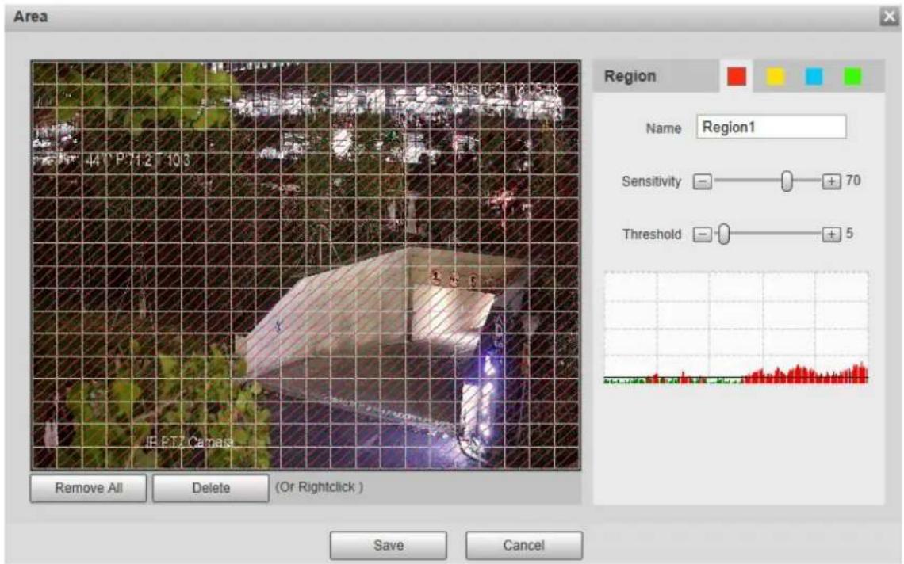Image resolution: width=904 pixels, height=564 pixels.
Task: Select the blue region color swatch
Action: click(814, 76)
